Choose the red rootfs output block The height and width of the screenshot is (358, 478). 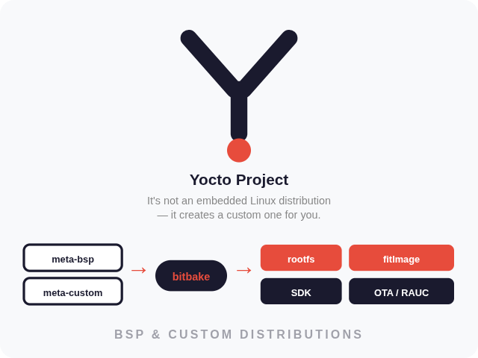pyautogui.click(x=301, y=258)
